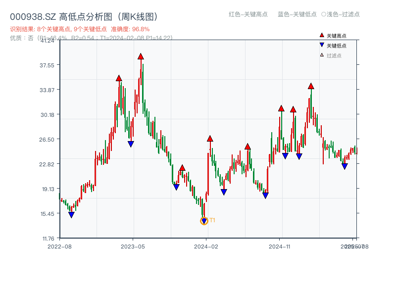This screenshot has width=396, height=297.
Task: Expand the 浅色-过滤点 header legend item
Action: (342, 15)
